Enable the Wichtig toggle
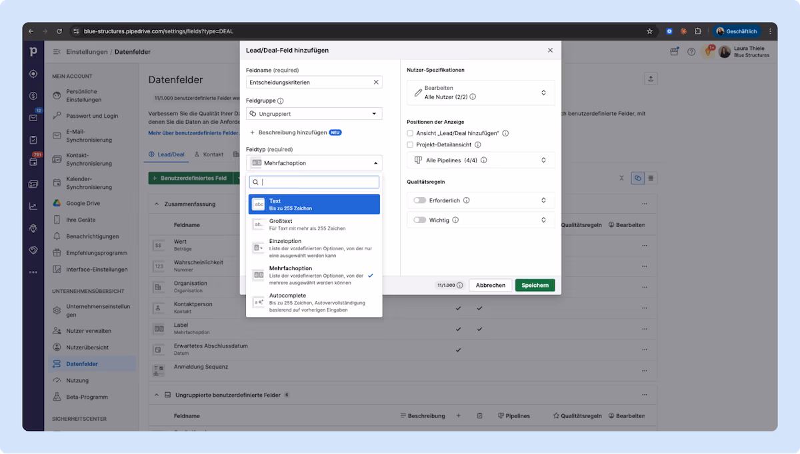 [419, 220]
